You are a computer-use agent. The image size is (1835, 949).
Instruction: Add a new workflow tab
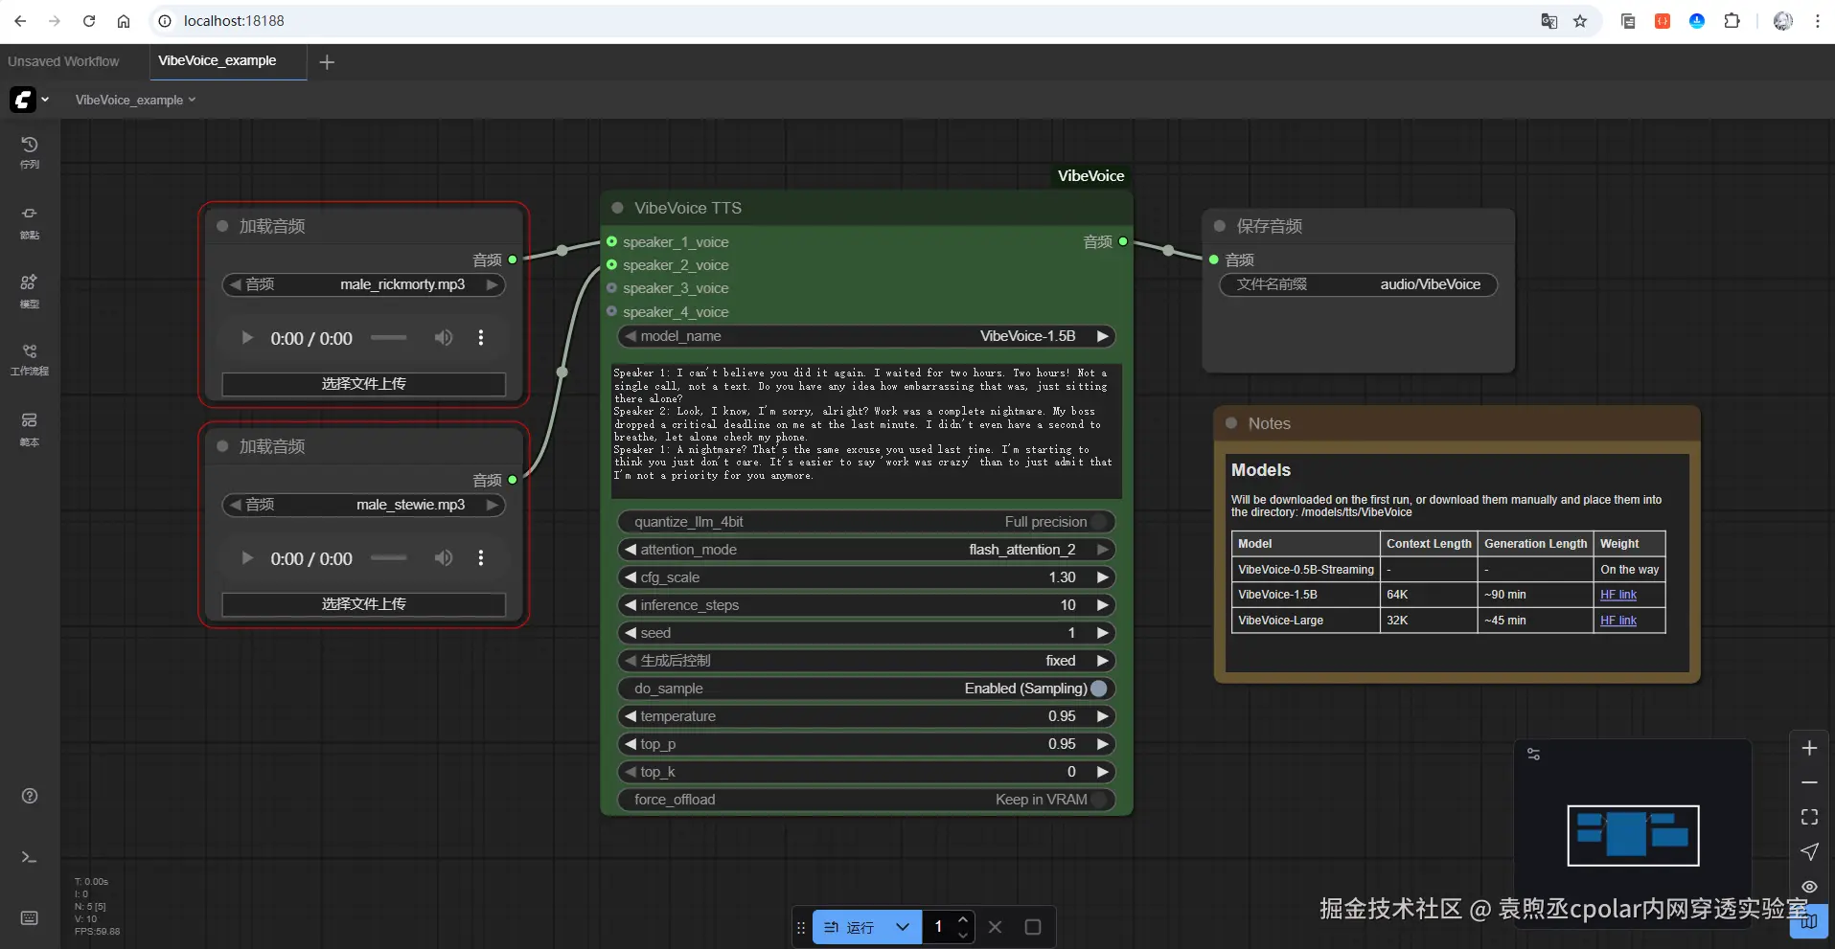[x=327, y=62]
